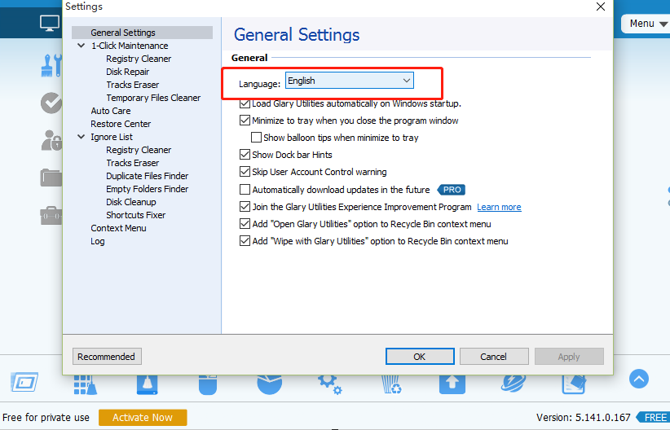Viewport: 670px width, 430px height.
Task: Open the planet with lightning browser dock icon
Action: [x=514, y=384]
